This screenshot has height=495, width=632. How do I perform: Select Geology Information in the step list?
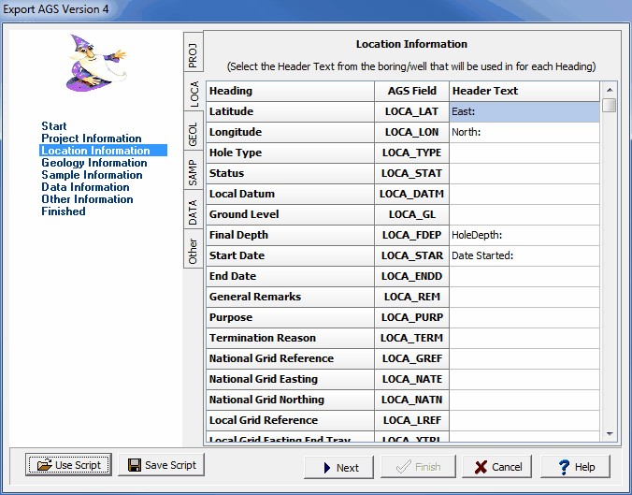click(x=93, y=163)
